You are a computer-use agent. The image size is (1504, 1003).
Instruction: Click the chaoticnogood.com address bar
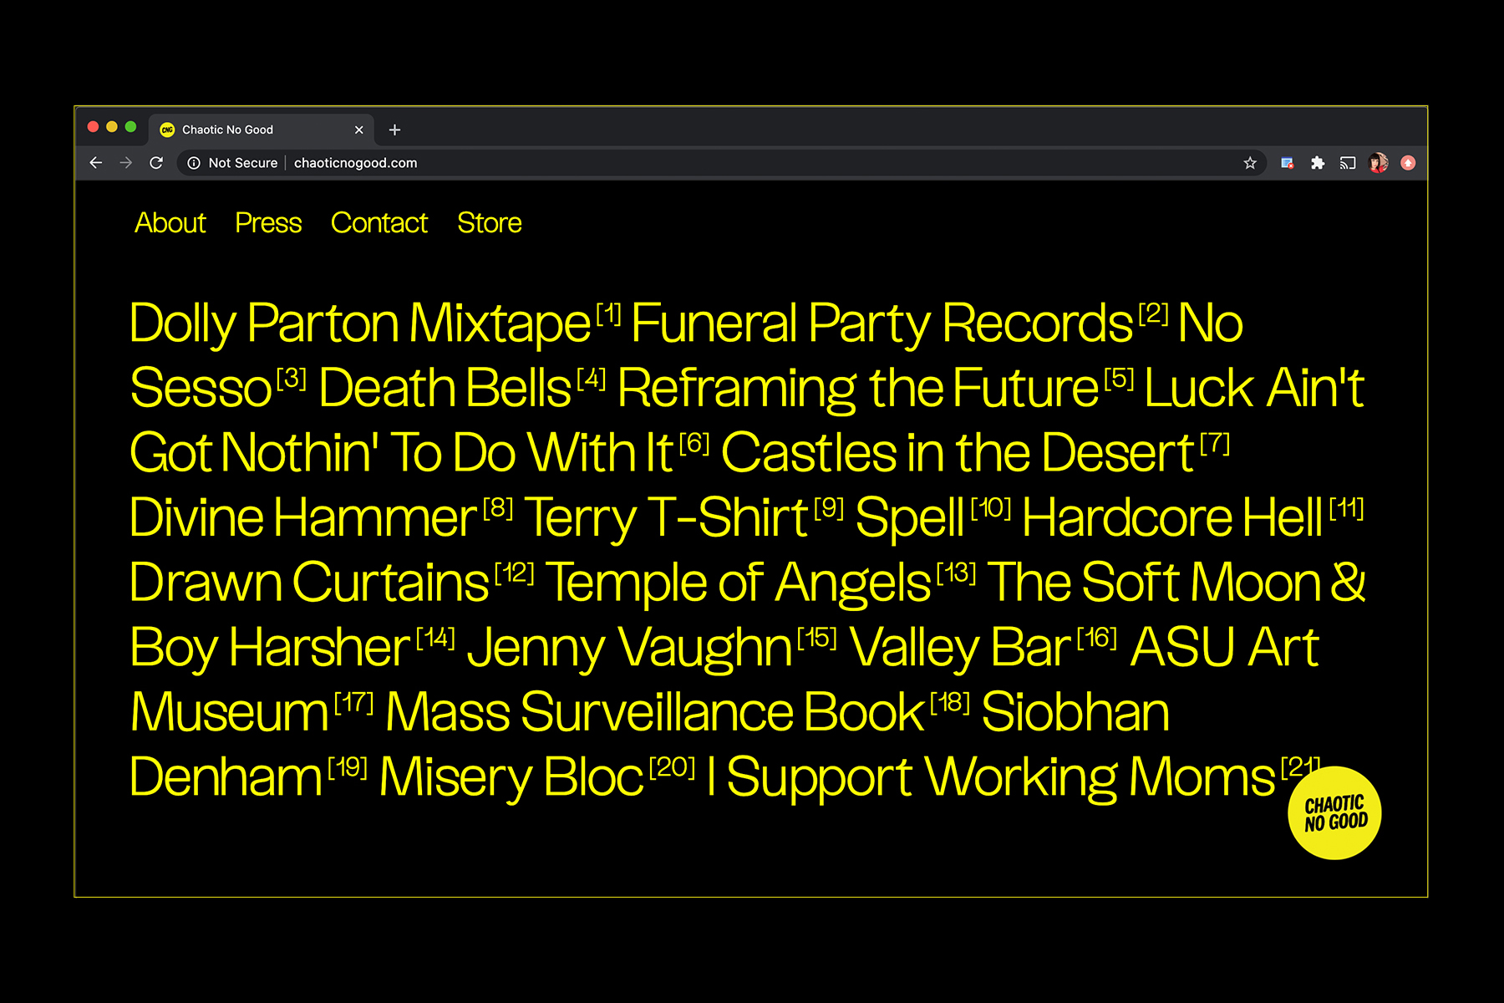[x=668, y=163]
